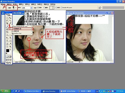Select the Notes tool
The height and width of the screenshot is (93, 125).
(x=7, y=44)
